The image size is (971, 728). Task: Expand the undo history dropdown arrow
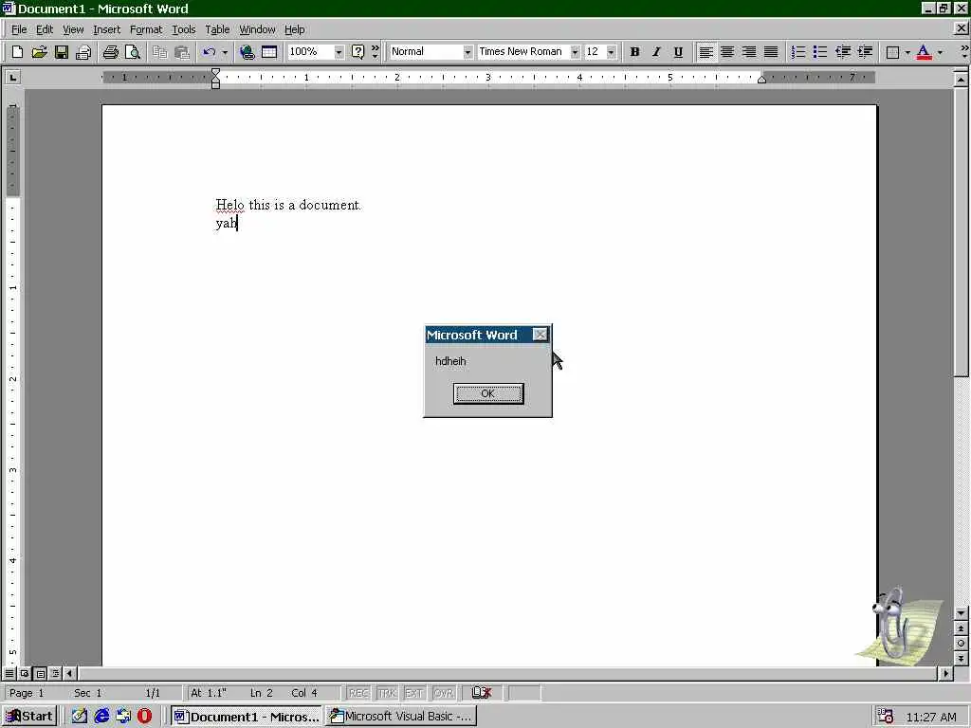[225, 52]
